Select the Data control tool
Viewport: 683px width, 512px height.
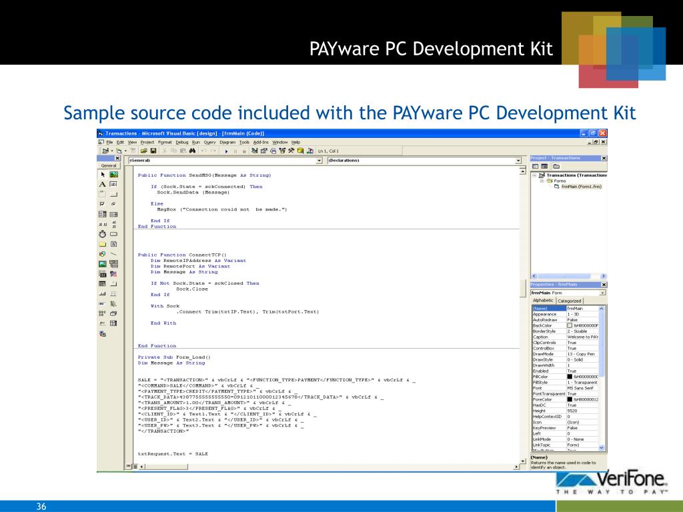[113, 264]
